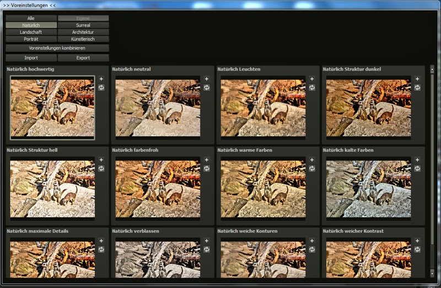The image size is (441, 288).
Task: Choose the Natürlich farbenfroh thumbnail
Action: [158, 189]
